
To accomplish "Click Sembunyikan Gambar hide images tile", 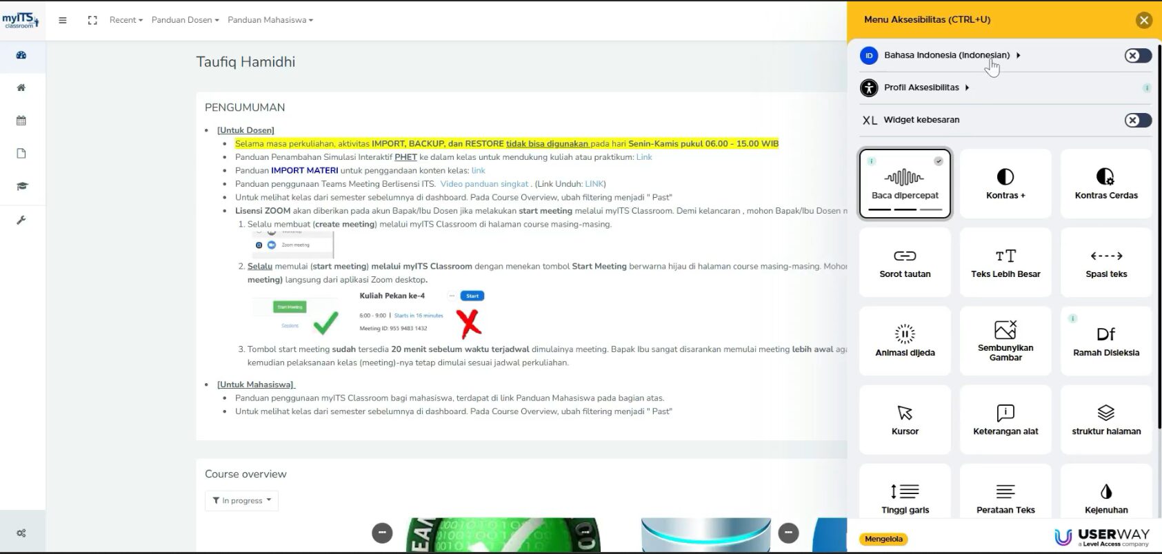I will click(x=1005, y=341).
